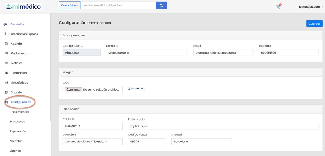Click Examinar to choose logo file
This screenshot has height=156, width=325.
click(73, 89)
